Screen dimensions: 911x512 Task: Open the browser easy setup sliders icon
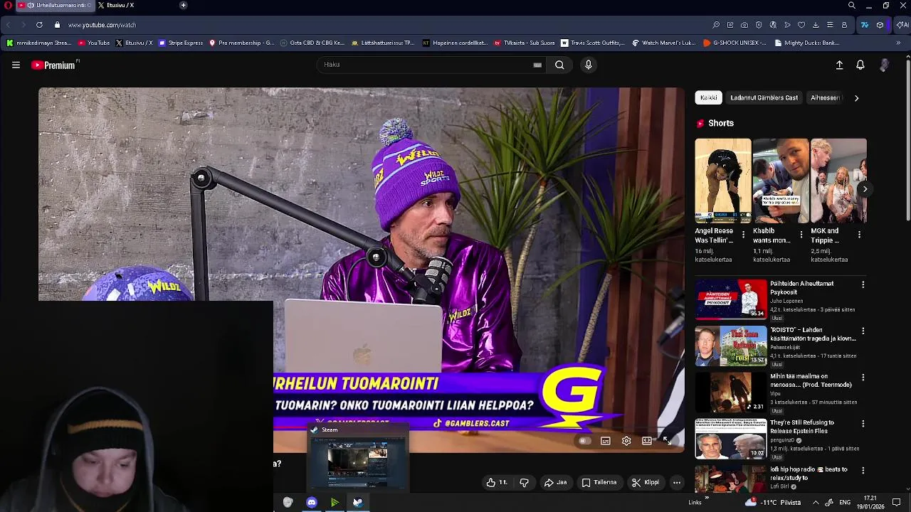coord(830,25)
